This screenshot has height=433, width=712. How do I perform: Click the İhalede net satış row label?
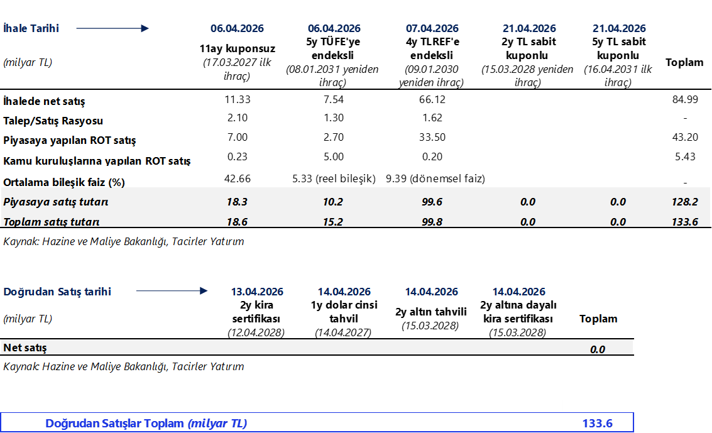pos(44,101)
